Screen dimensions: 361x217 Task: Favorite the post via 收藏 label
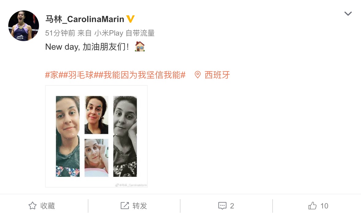(x=48, y=206)
